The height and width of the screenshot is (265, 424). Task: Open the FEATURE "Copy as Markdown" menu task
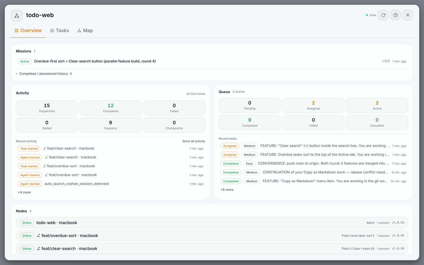[313, 181]
